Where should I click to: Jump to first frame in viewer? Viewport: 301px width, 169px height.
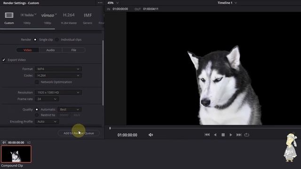coord(207,135)
